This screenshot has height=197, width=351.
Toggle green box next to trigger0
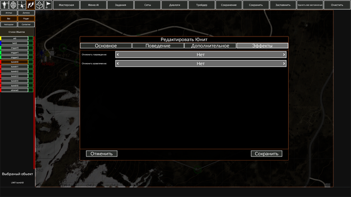tap(31, 47)
